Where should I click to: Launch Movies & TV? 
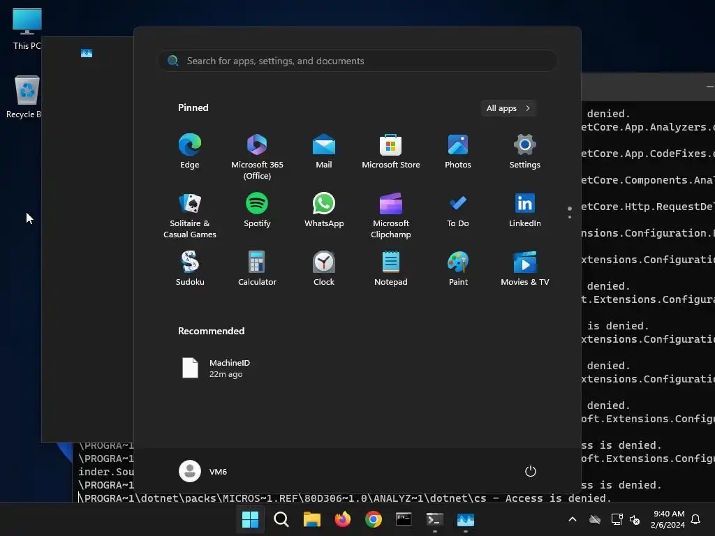(x=525, y=269)
